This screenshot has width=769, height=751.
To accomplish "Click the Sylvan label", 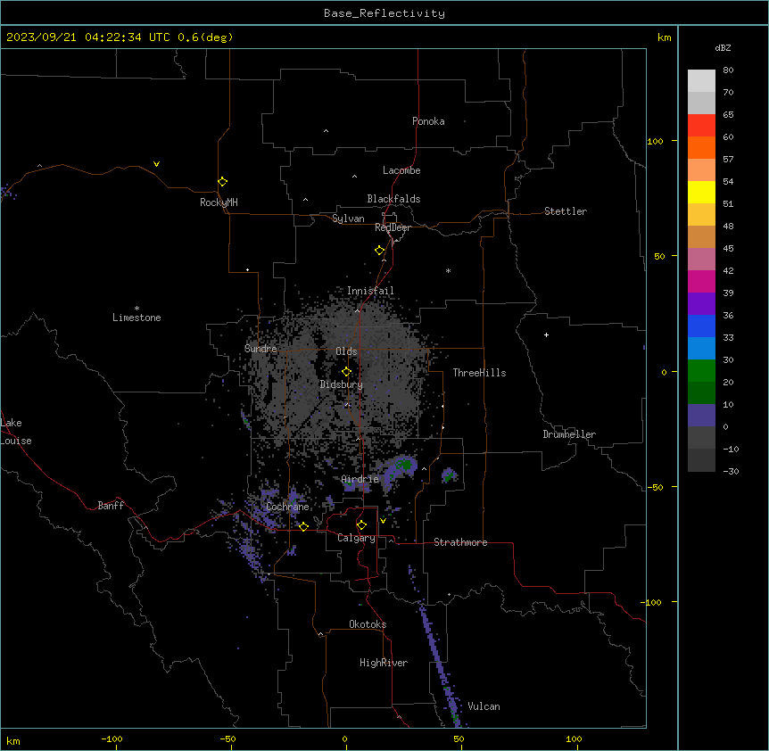I will (348, 219).
